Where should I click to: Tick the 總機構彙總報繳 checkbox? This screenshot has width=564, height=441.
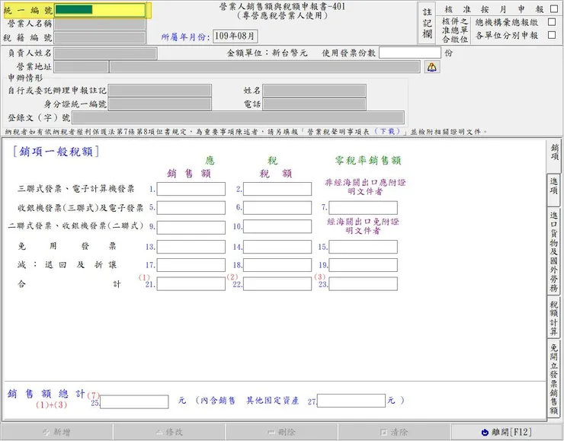click(552, 22)
